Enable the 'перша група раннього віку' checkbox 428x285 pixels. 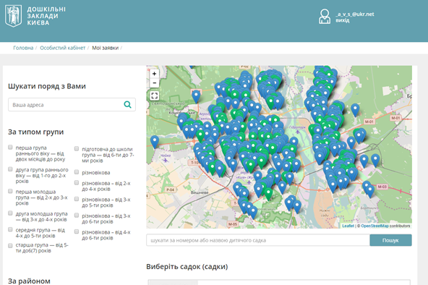click(10, 148)
